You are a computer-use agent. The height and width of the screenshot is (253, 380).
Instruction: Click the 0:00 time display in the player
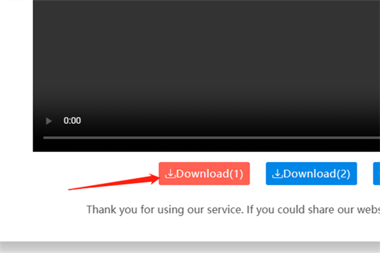click(x=72, y=121)
